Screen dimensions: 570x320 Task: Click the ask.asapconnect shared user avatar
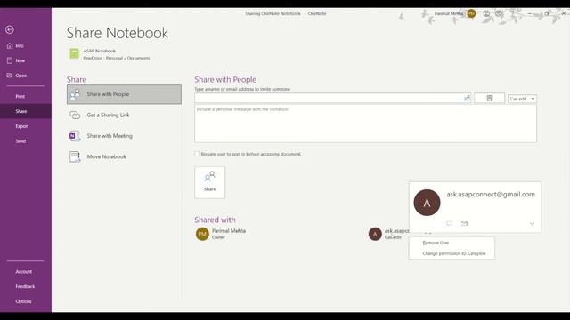(x=375, y=234)
